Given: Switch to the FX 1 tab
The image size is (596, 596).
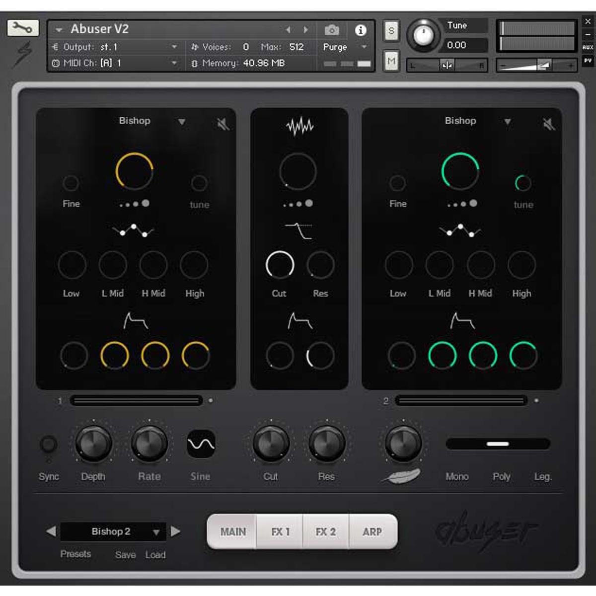Looking at the screenshot, I should (280, 532).
